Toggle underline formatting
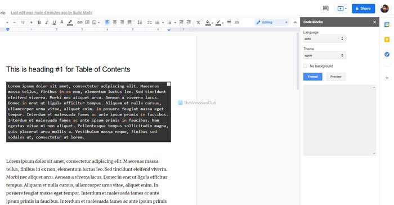 coord(54,23)
